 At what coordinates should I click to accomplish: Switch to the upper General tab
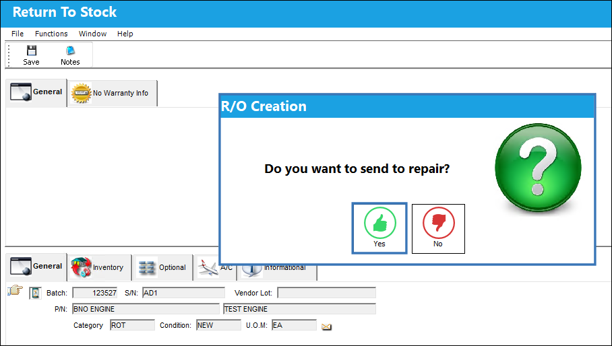(x=36, y=92)
